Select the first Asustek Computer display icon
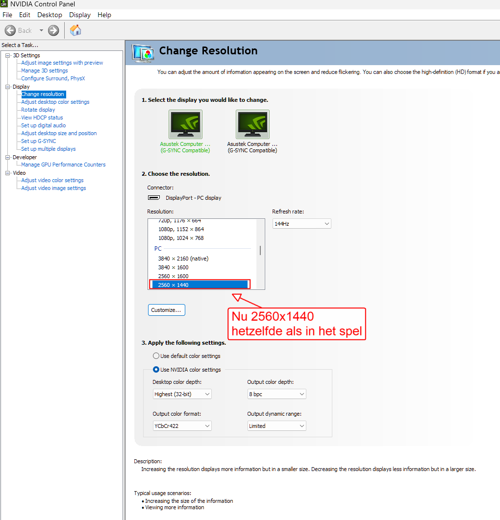The width and height of the screenshot is (500, 520). click(x=185, y=124)
